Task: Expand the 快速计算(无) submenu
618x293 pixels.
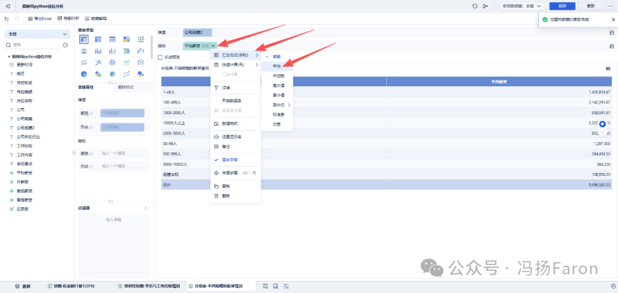Action: 235,65
